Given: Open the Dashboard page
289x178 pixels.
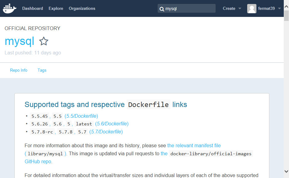Looking at the screenshot, I should pos(33,9).
